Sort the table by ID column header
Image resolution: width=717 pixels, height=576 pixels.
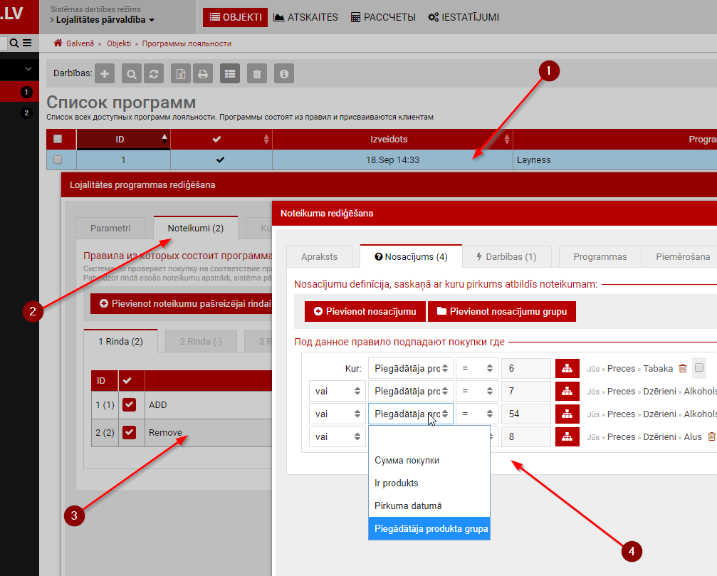tap(120, 139)
